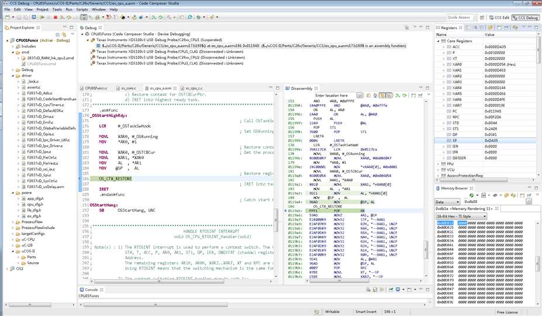Open Memory Browser refresh dropdown arrow
Image resolution: width=542 pixels, height=316 pixels.
[x=477, y=195]
